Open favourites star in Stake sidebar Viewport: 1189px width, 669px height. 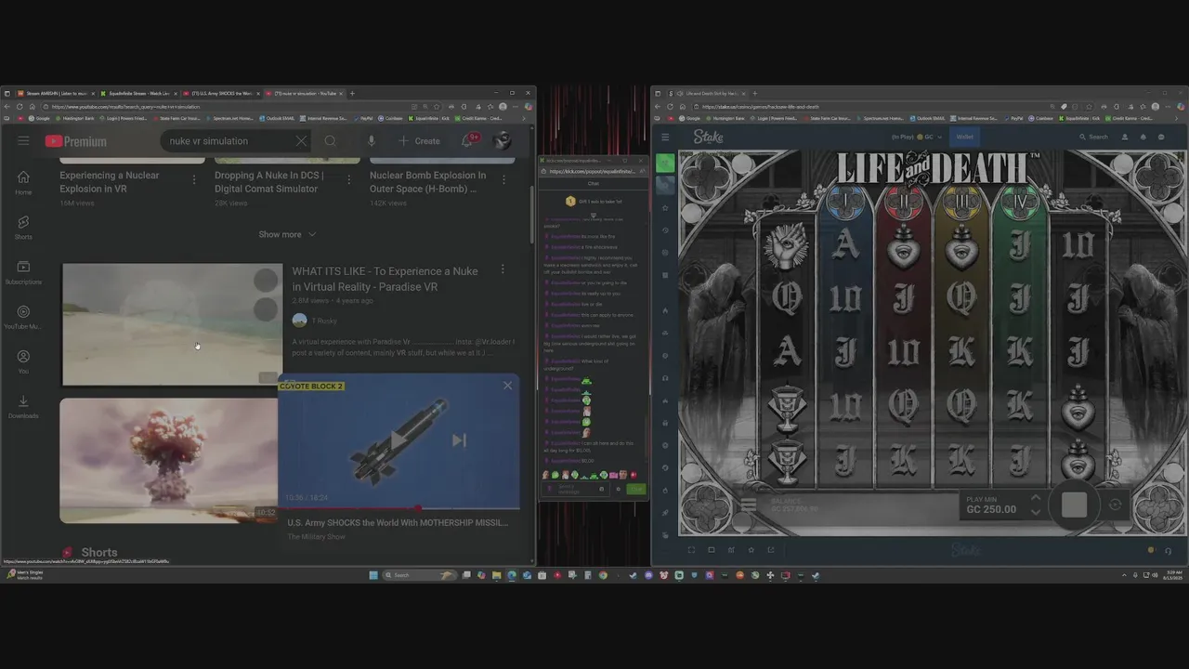click(665, 208)
